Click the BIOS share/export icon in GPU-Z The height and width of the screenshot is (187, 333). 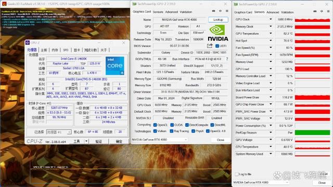[x=210, y=46]
